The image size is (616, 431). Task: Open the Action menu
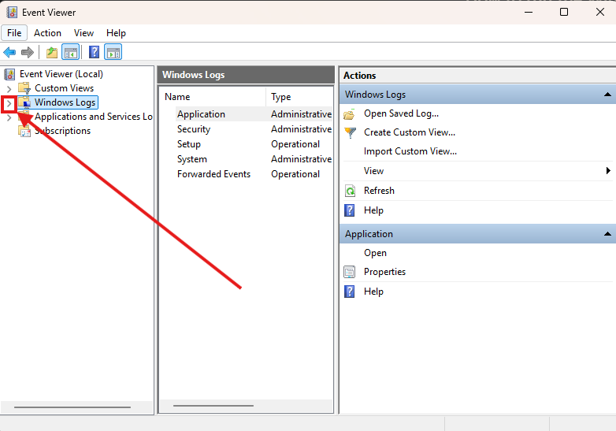[x=47, y=33]
